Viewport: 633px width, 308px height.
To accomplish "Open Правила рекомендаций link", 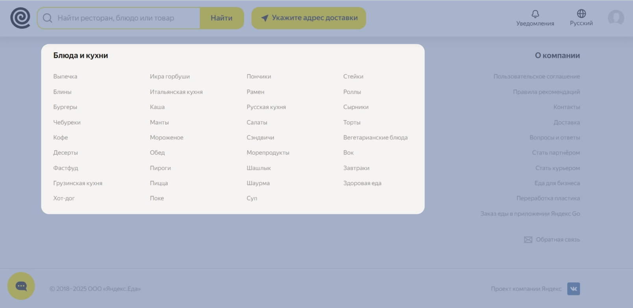I will 546,92.
